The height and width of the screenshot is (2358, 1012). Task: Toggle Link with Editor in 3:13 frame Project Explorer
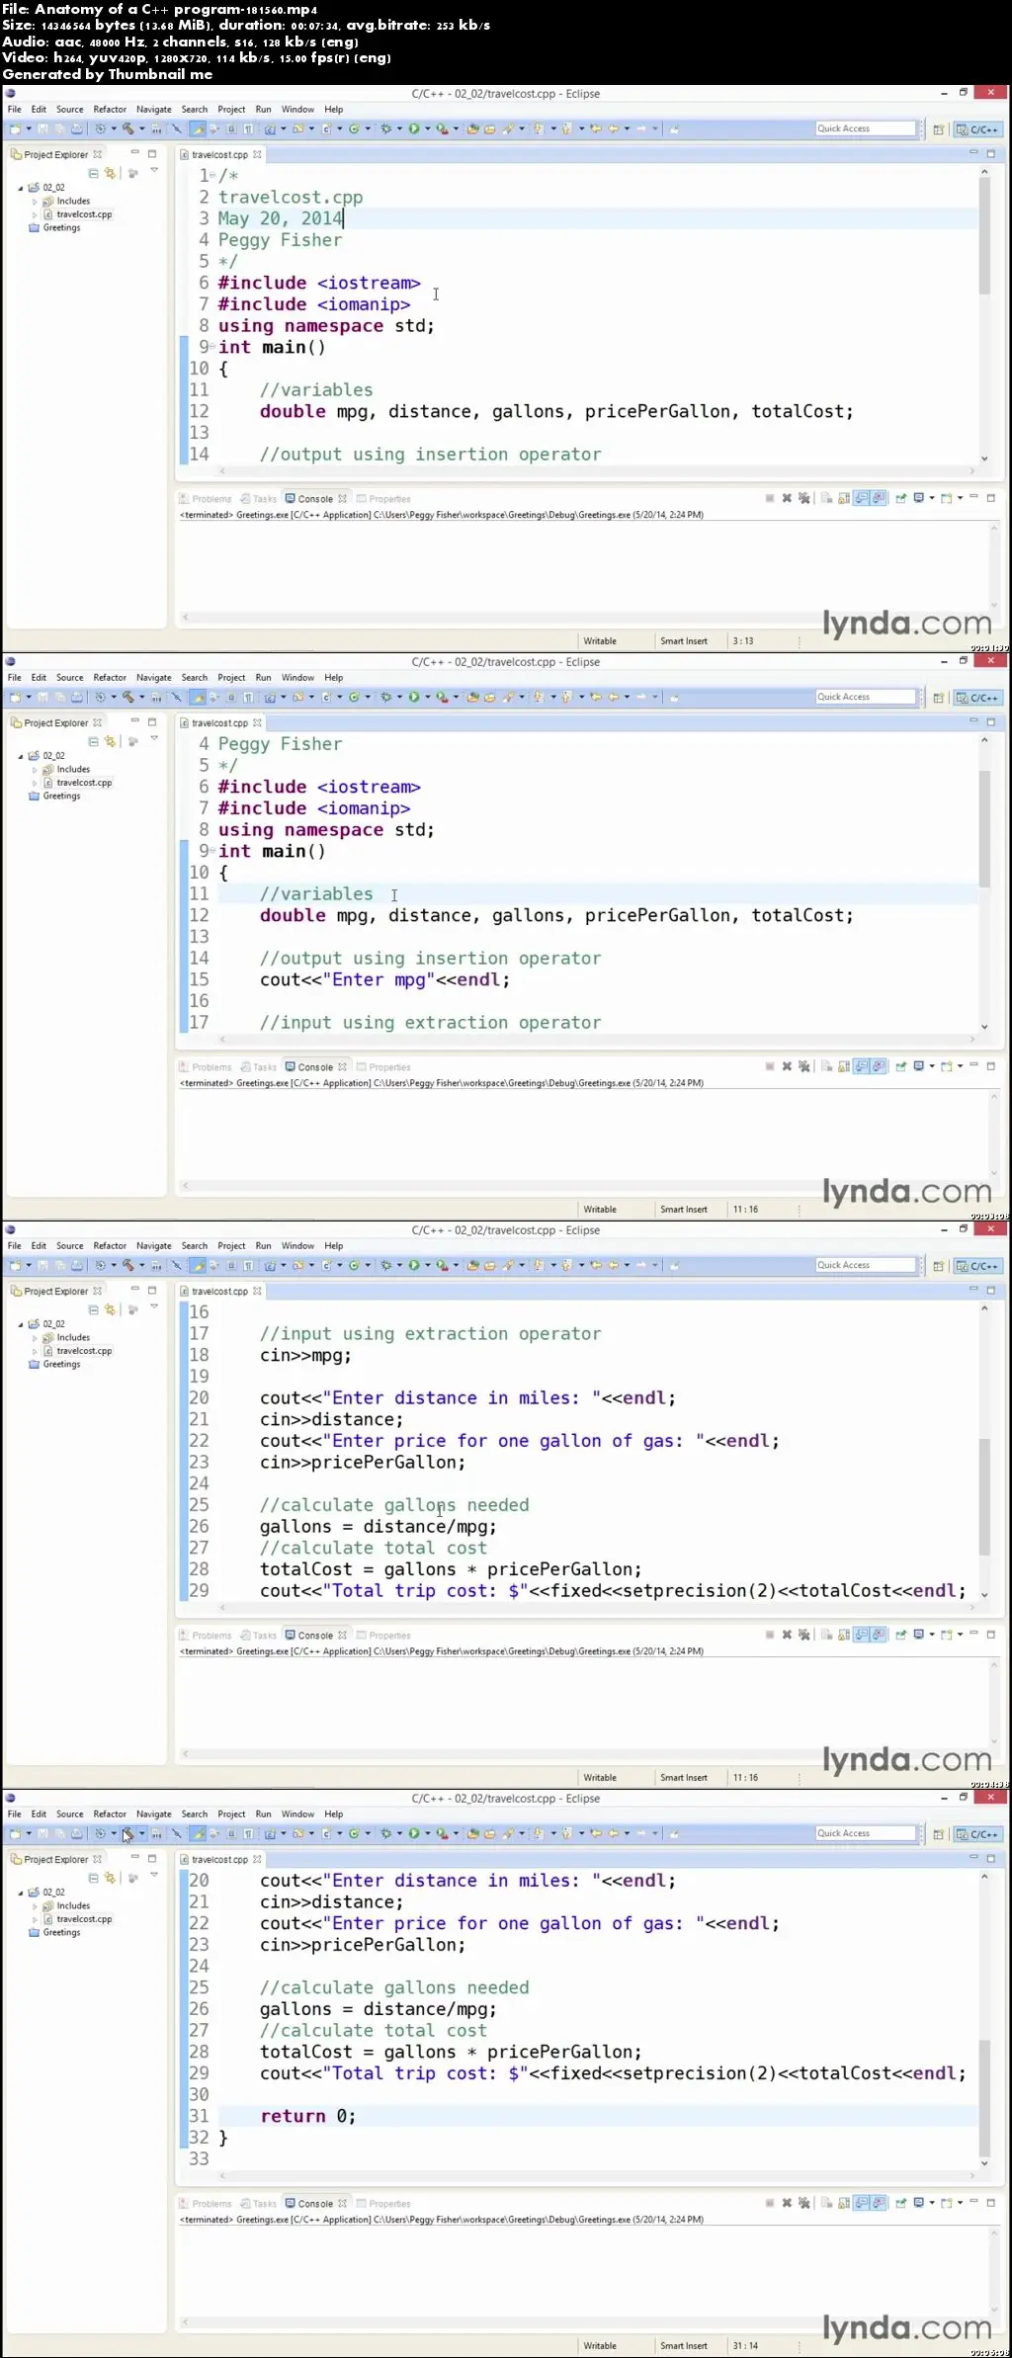coord(111,173)
